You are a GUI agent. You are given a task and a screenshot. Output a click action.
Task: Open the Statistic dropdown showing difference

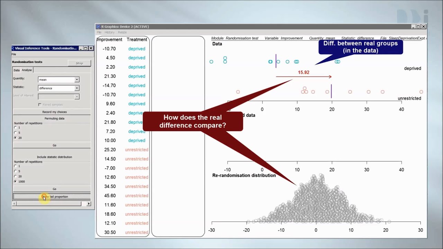[58, 88]
